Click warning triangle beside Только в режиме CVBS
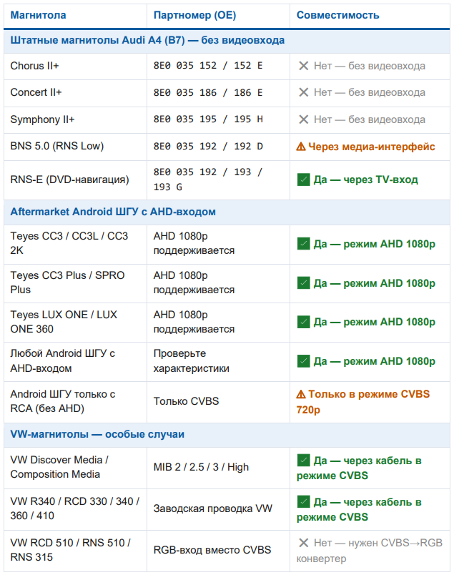Image resolution: width=454 pixels, height=575 pixels. (x=301, y=394)
